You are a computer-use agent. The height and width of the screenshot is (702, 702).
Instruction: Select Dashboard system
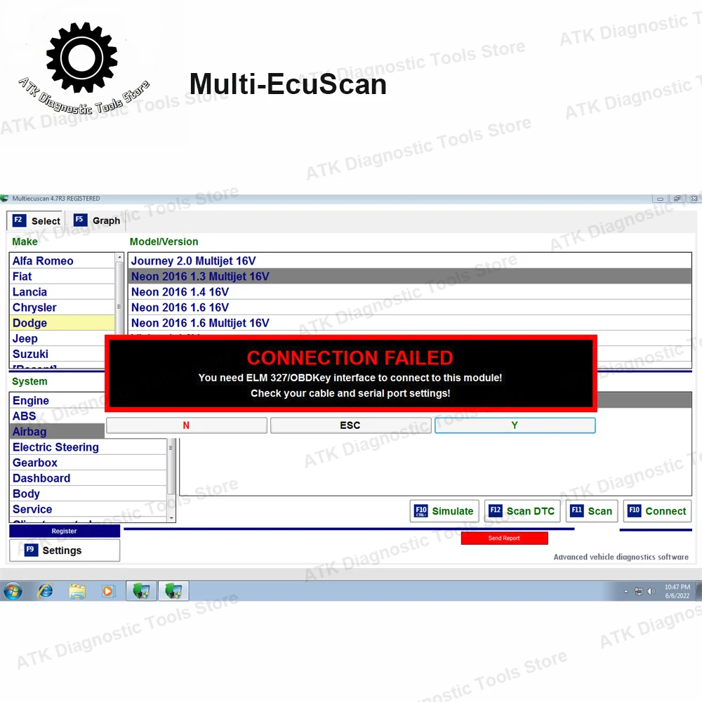[88, 478]
